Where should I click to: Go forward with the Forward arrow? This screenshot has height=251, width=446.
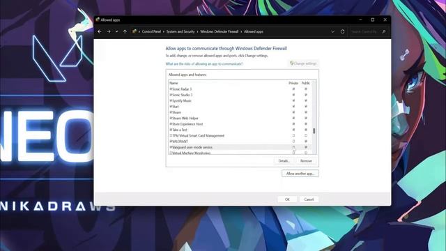pyautogui.click(x=109, y=31)
